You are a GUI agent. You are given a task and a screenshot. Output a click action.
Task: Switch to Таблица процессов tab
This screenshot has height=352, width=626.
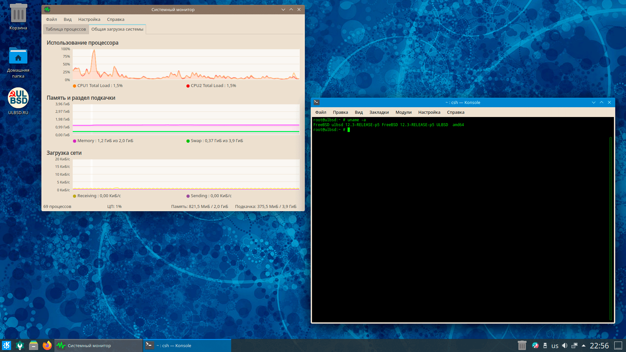(x=66, y=29)
